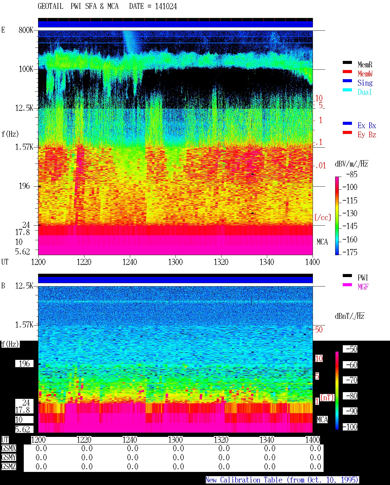The width and height of the screenshot is (390, 485).
Task: Click the [nT] unit label
Action: pos(327,397)
